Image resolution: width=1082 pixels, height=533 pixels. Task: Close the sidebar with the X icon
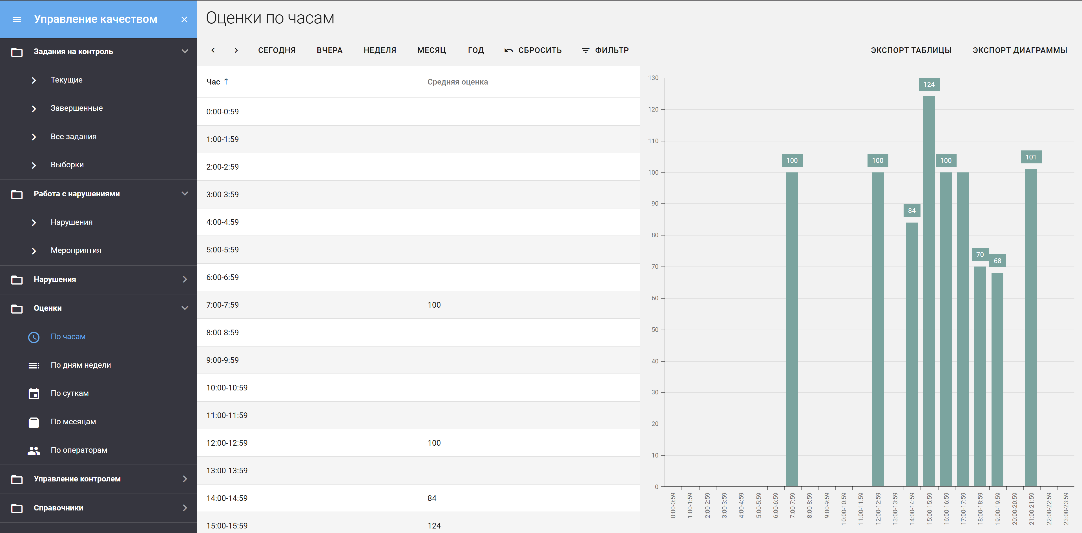[184, 19]
